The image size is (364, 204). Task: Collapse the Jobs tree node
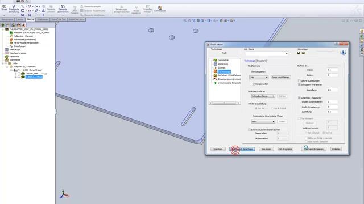2,63
